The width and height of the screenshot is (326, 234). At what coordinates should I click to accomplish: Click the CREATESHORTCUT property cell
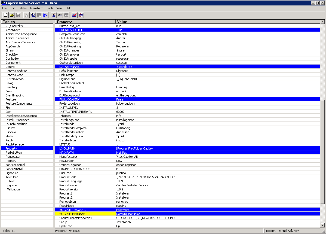point(85,30)
